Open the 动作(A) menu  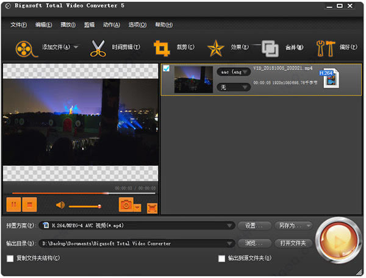[x=112, y=25]
